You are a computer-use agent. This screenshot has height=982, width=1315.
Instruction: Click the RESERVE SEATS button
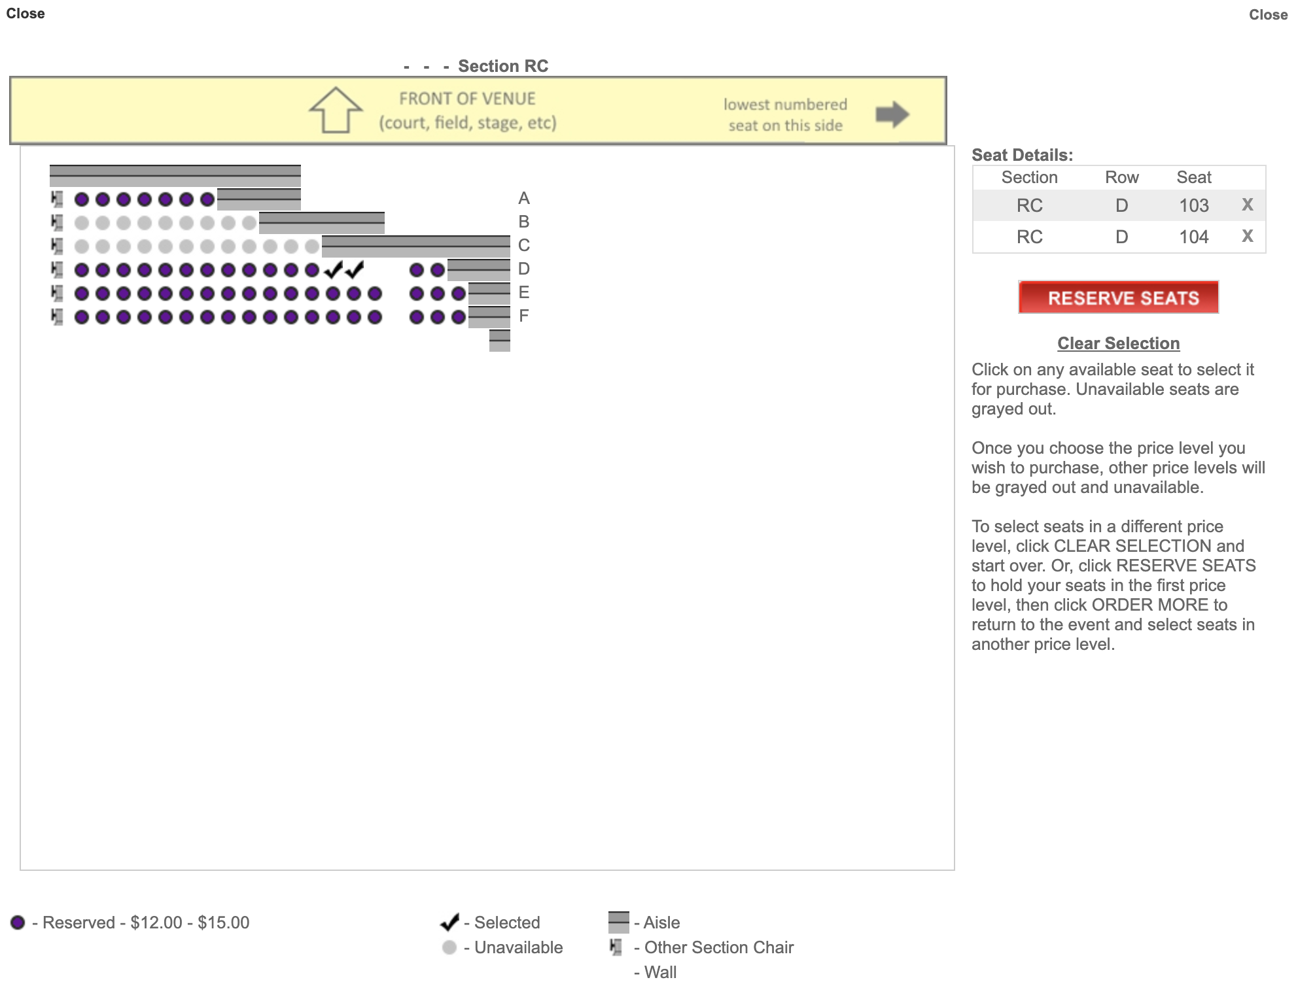tap(1118, 297)
